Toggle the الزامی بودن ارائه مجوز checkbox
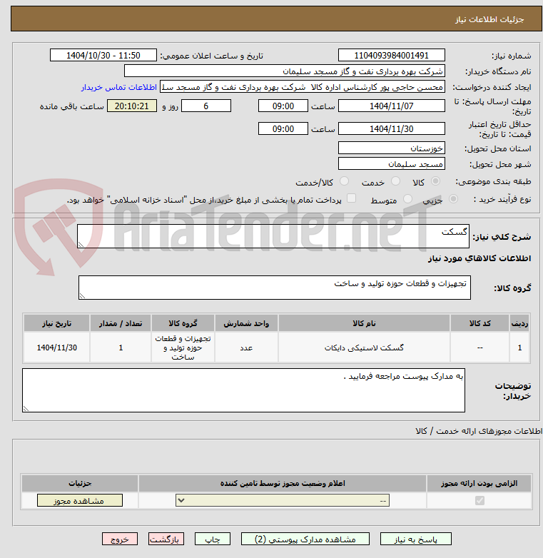The image size is (543, 558). (478, 501)
